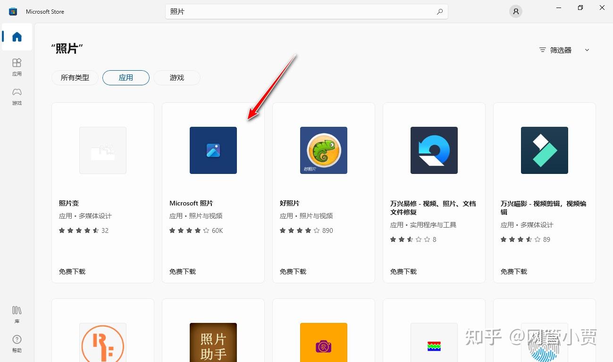
Task: Click the 照片变 app title
Action: click(69, 203)
